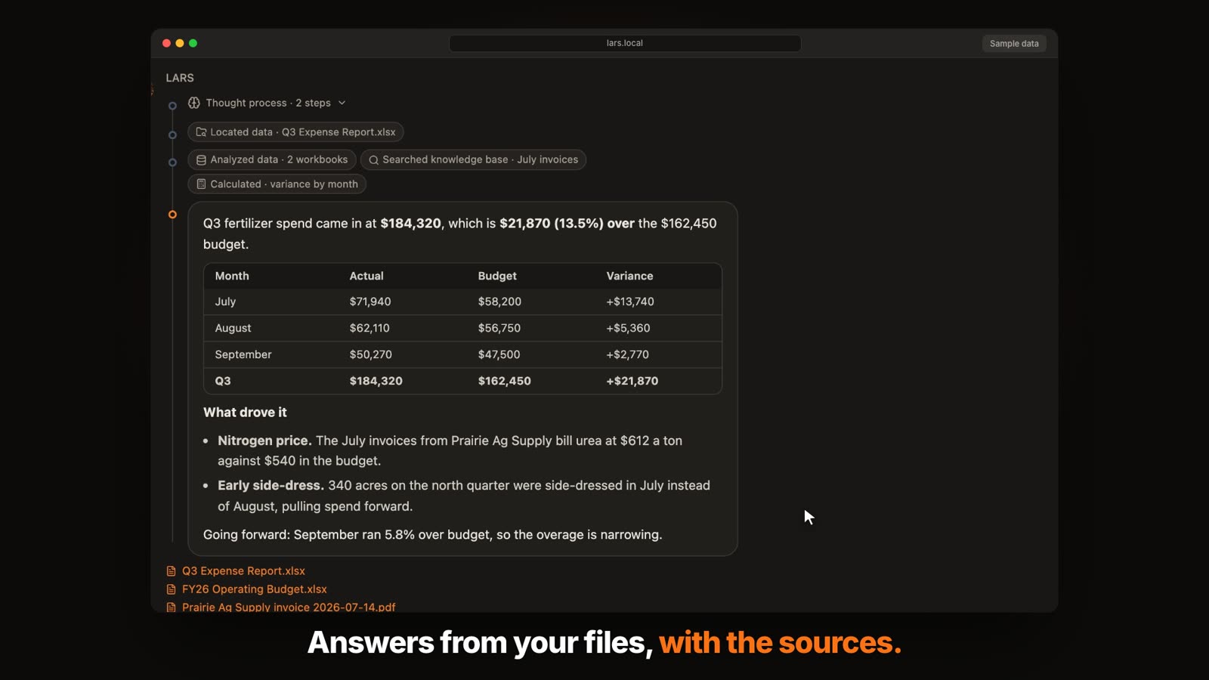Select the August row label

(233, 328)
